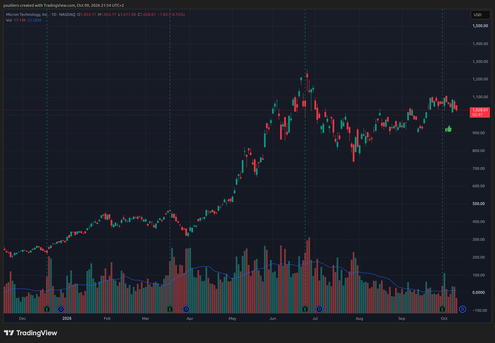Click the 1,200.00 price axis label

[x=480, y=79]
